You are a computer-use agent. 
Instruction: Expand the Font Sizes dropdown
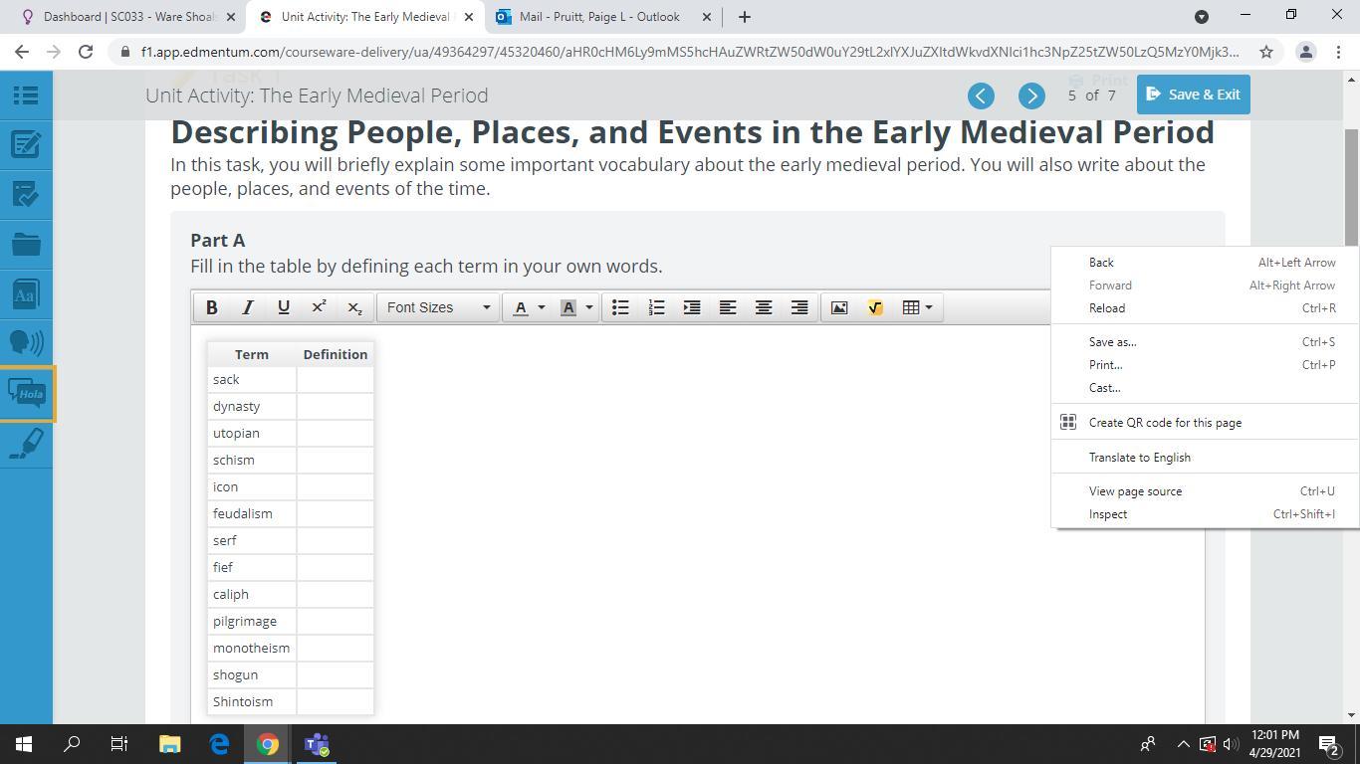(x=438, y=307)
